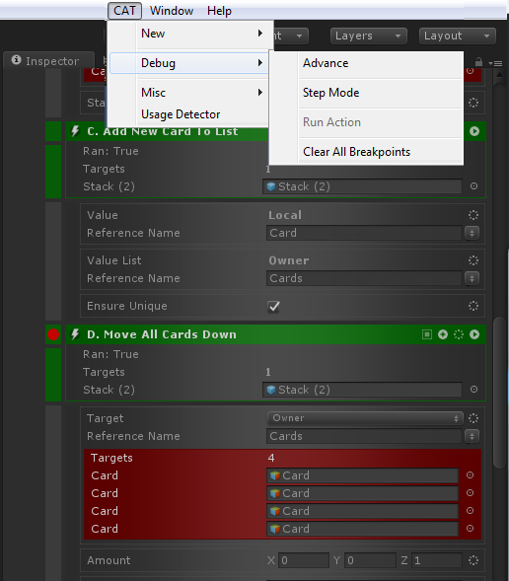Click the object picker circle for the first Card target
509x581 pixels.
click(x=471, y=475)
